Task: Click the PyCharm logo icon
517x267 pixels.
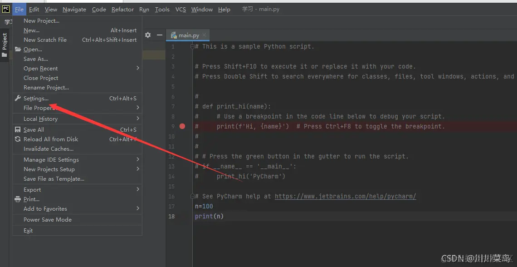Action: 6,9
